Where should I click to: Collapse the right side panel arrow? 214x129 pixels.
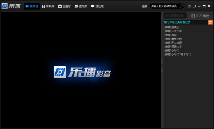click(x=162, y=66)
